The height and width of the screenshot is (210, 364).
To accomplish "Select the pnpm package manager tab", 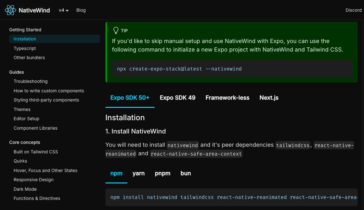I will tap(163, 173).
